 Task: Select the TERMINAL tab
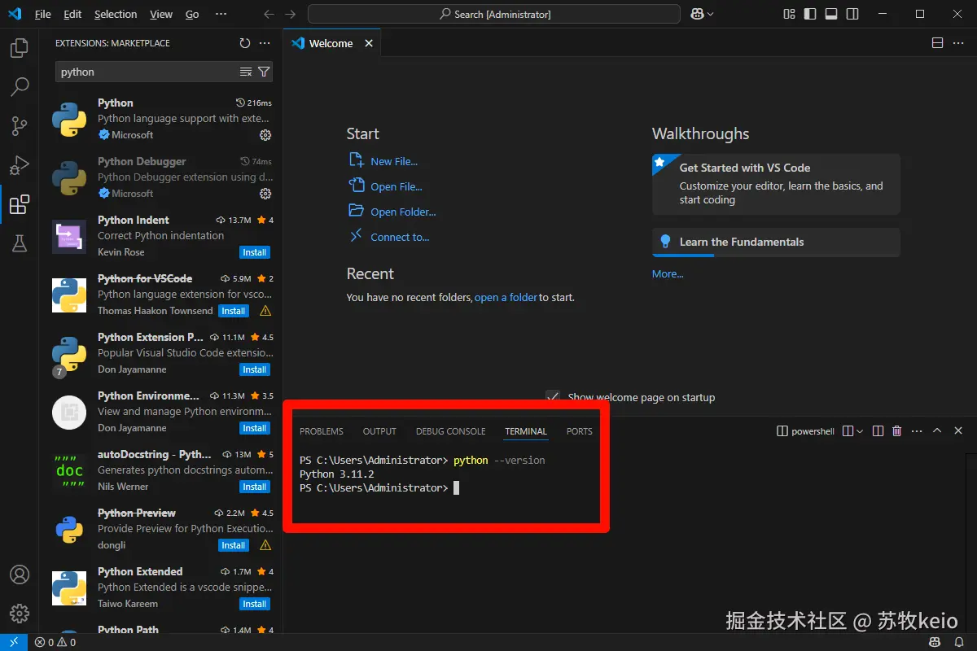click(526, 431)
